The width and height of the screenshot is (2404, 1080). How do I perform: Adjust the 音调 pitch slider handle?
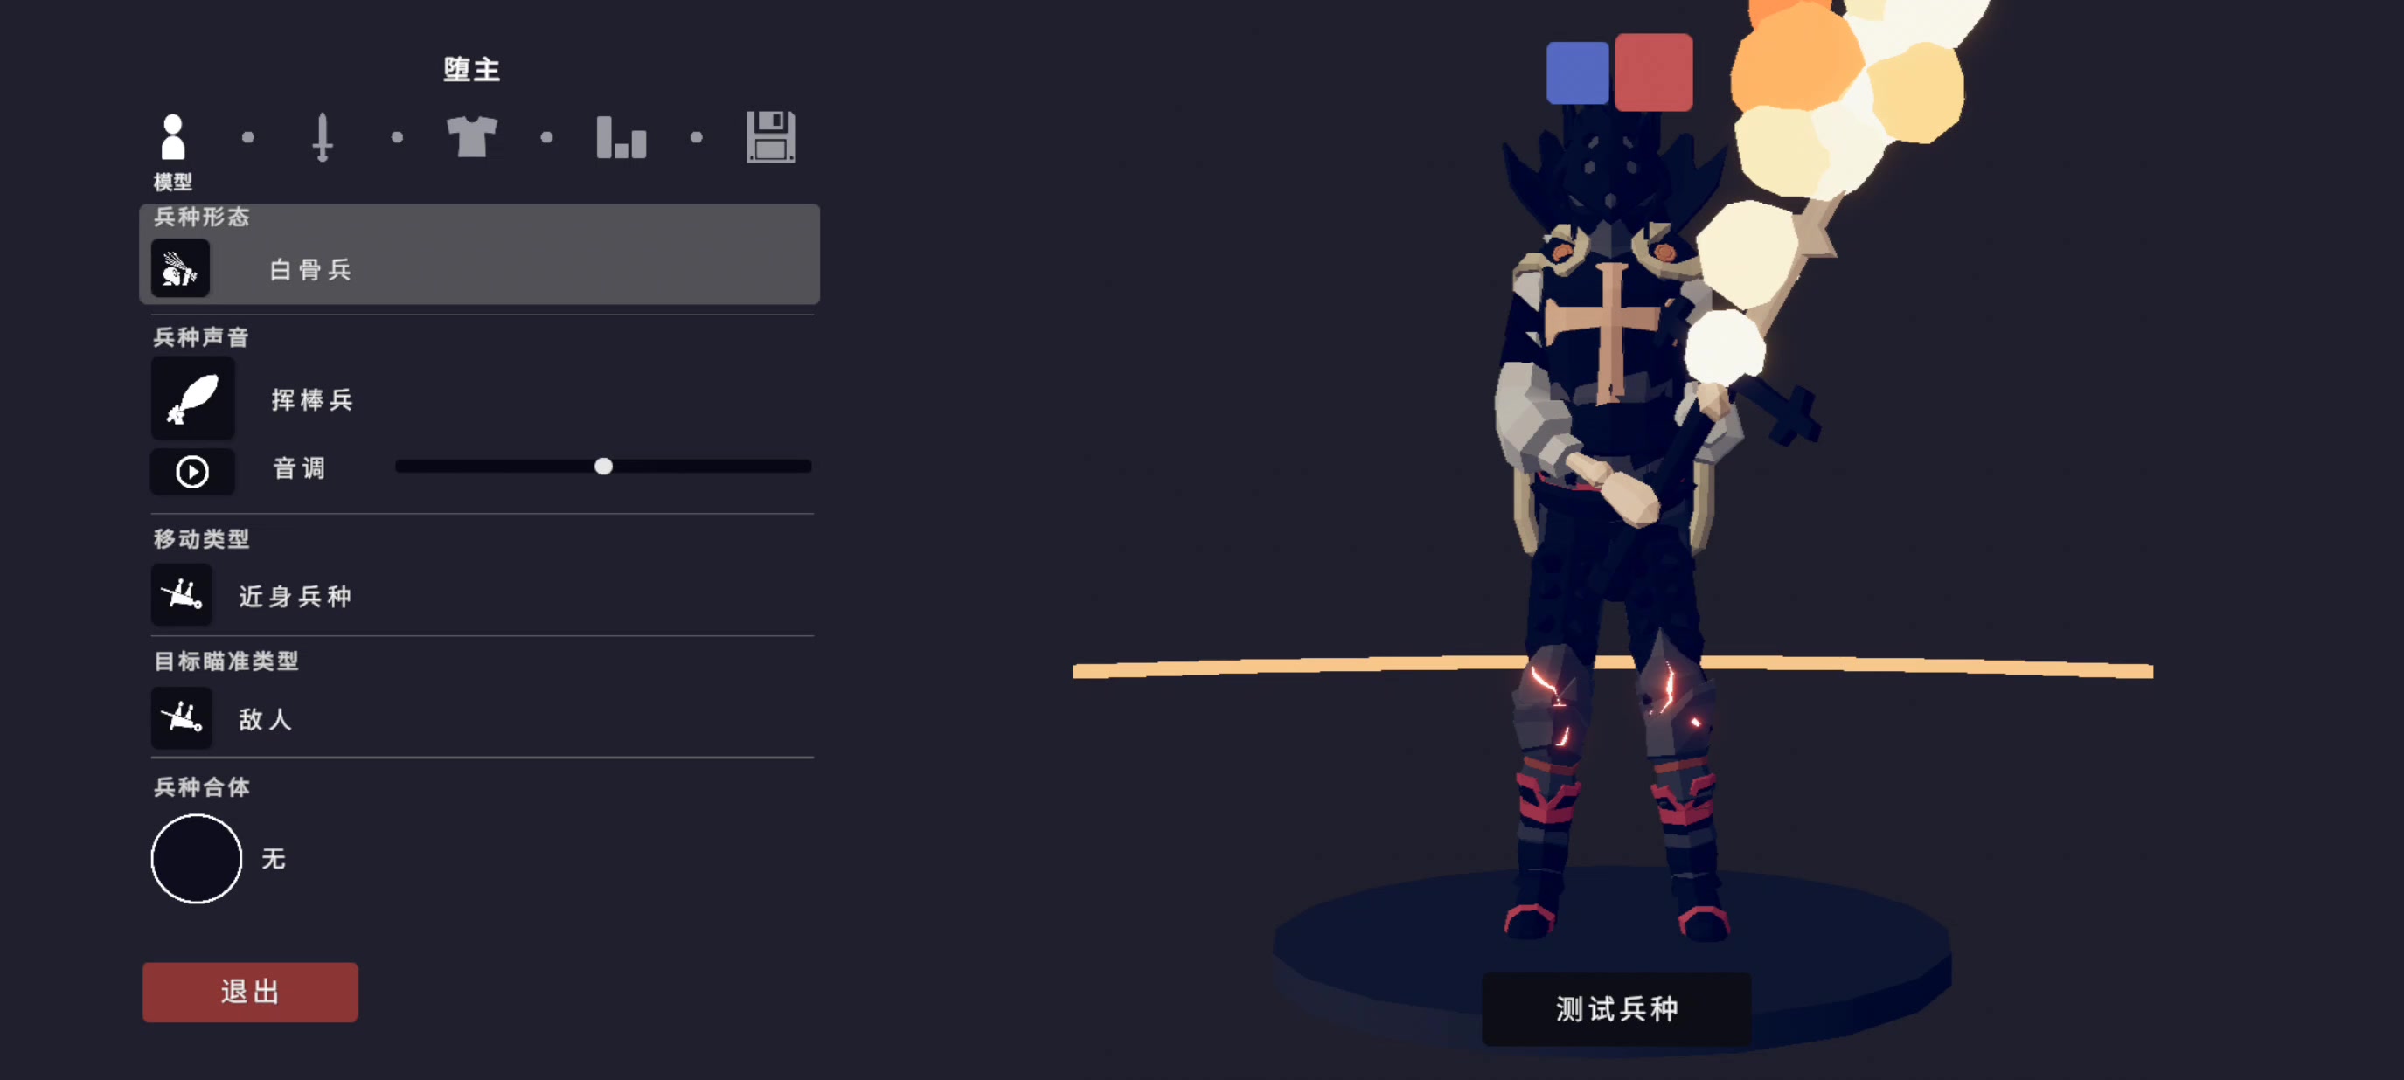(x=604, y=466)
